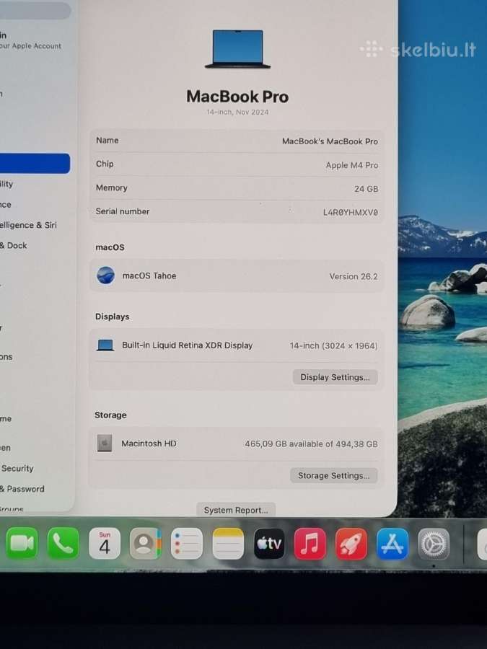The image size is (487, 649).
Task: Click the Macintosh HD drive icon
Action: pyautogui.click(x=105, y=443)
